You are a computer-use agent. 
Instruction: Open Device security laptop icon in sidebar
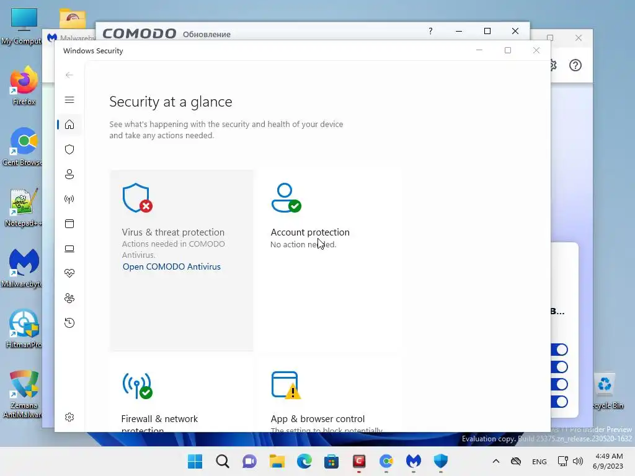(69, 249)
